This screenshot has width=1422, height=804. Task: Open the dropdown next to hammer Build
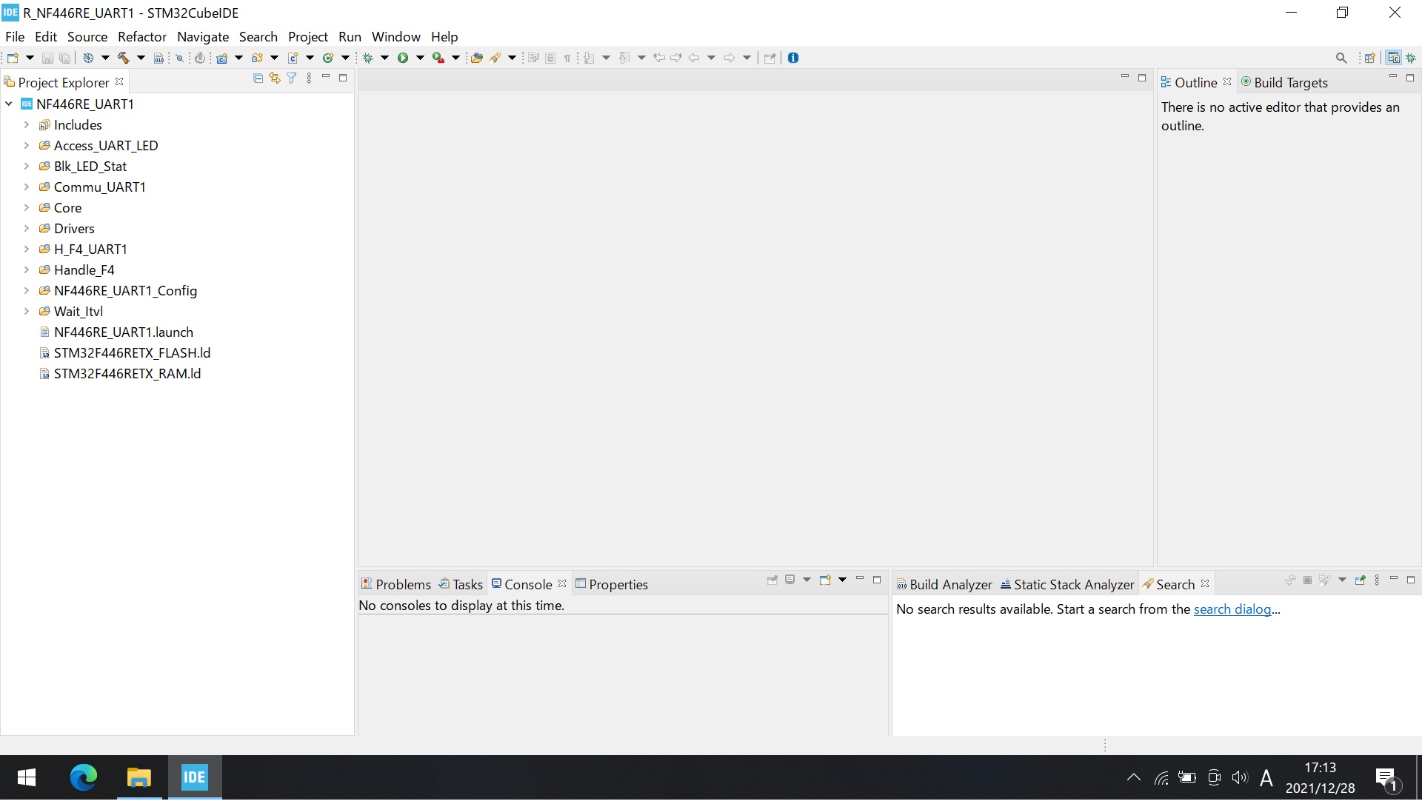[141, 58]
